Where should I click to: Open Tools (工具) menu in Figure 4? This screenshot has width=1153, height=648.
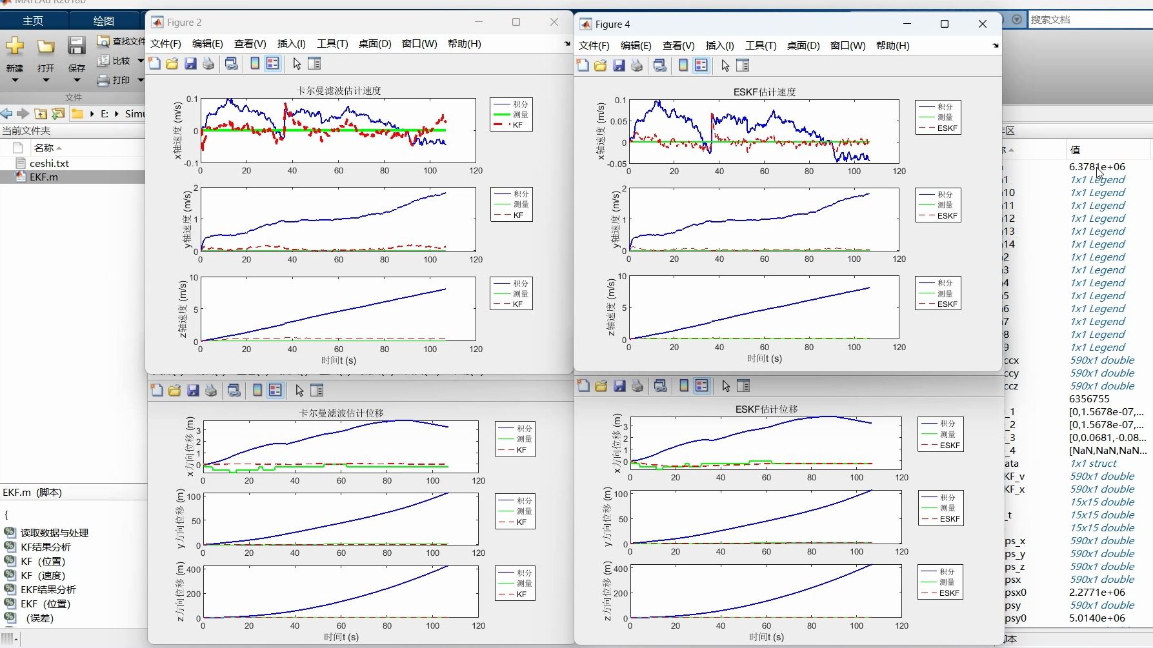click(761, 45)
